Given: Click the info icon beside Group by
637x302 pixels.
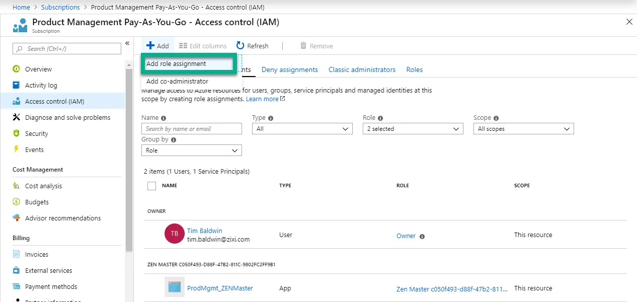Looking at the screenshot, I should [x=174, y=139].
